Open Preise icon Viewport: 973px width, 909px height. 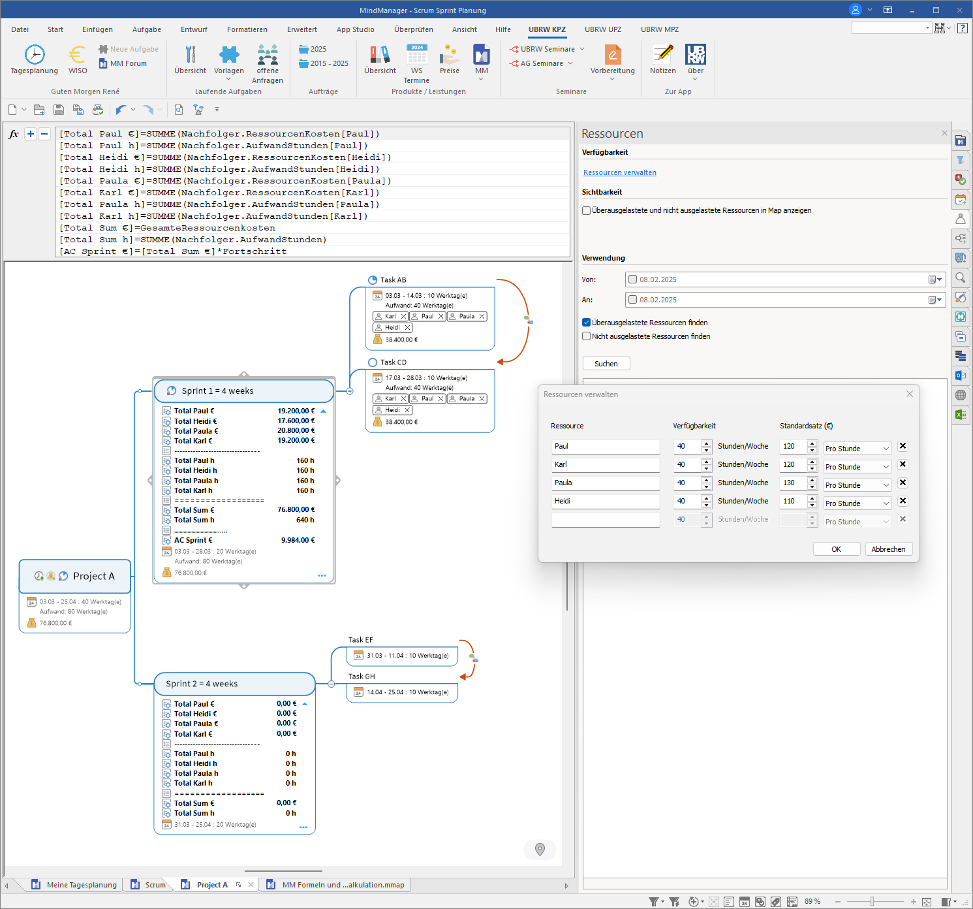[449, 54]
